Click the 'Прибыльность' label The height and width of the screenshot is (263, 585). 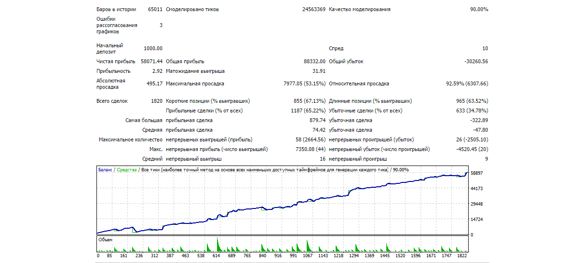pyautogui.click(x=113, y=71)
